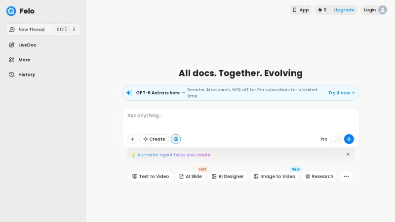
Task: Click the LiveDoc edit icon
Action: (x=11, y=45)
